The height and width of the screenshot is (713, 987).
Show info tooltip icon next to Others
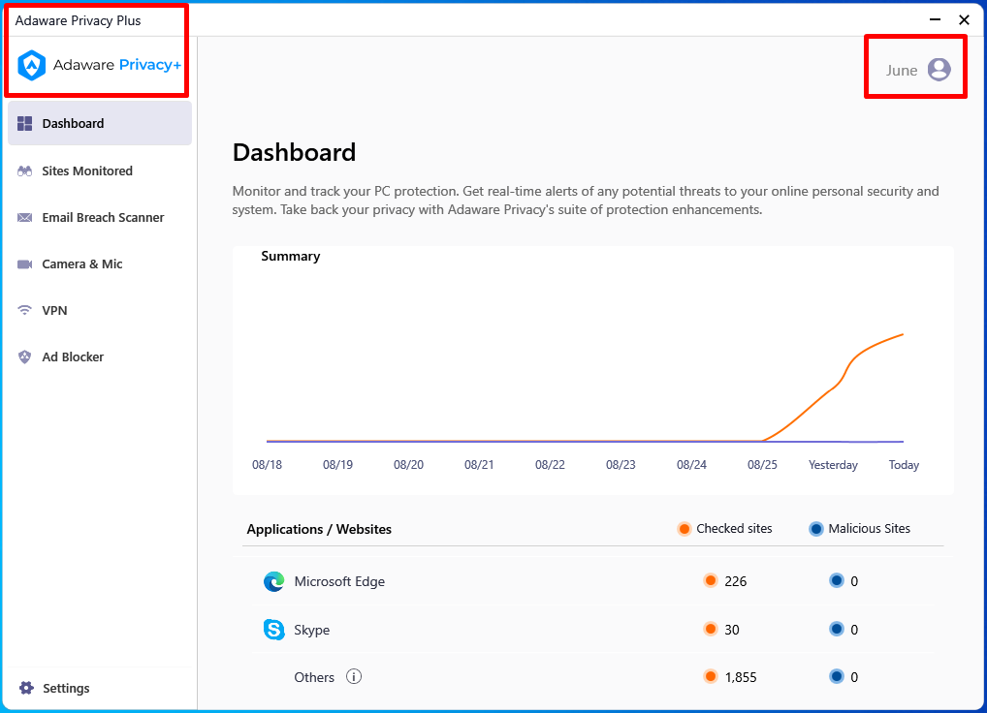(x=354, y=676)
